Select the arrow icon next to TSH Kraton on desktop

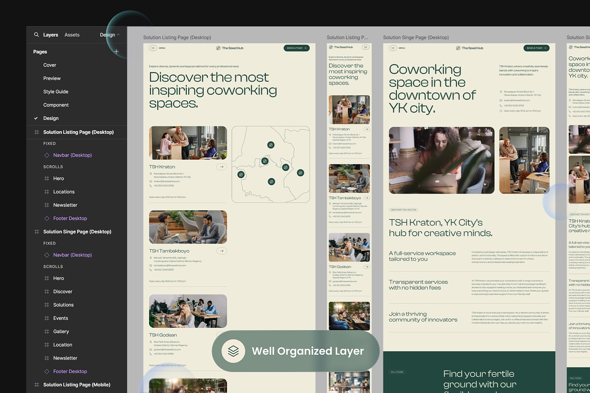(222, 167)
